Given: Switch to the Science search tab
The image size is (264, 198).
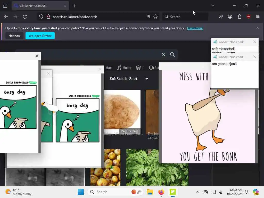Looking at the screenshot, I should [153, 68].
